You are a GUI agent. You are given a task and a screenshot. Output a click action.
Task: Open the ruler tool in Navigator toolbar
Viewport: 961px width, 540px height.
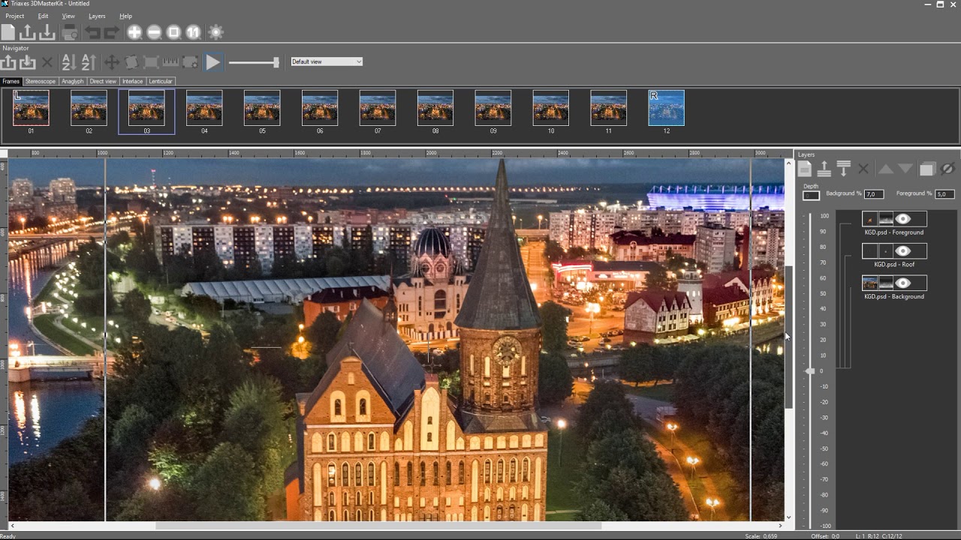[x=170, y=62]
